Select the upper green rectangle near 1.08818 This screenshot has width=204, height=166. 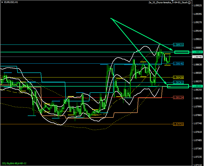pos(182,52)
